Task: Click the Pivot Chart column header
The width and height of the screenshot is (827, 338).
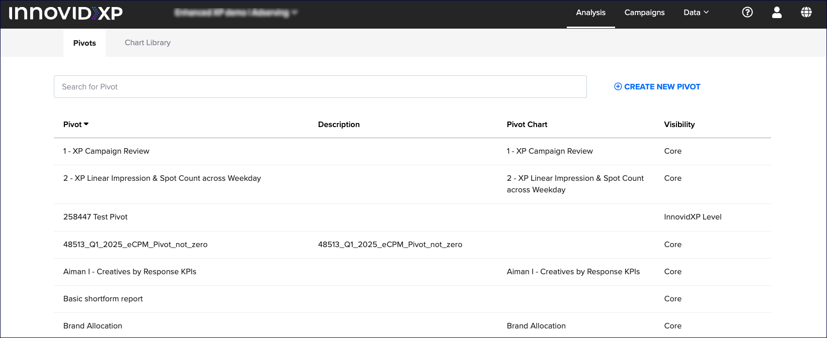Action: click(x=527, y=124)
